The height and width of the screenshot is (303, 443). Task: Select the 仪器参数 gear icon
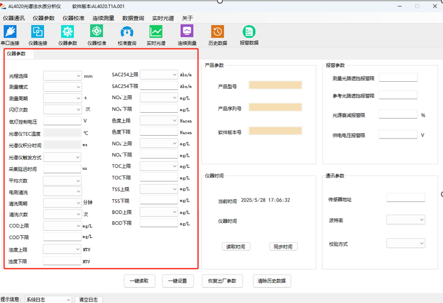[x=68, y=31]
